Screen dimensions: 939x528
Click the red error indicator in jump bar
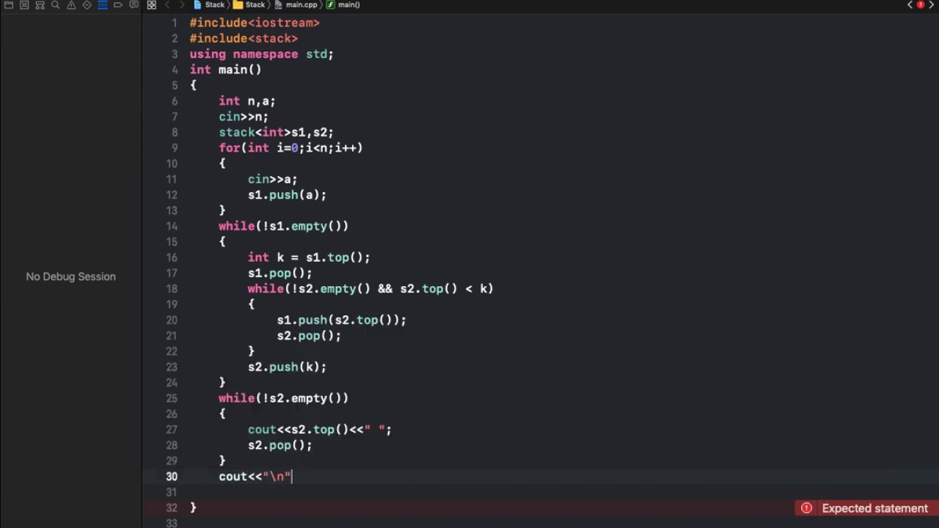click(921, 5)
